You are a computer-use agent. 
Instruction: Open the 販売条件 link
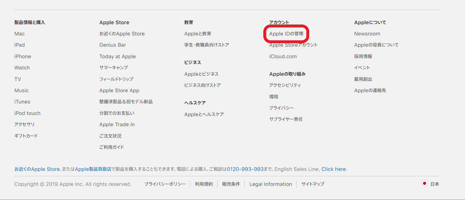click(x=231, y=184)
